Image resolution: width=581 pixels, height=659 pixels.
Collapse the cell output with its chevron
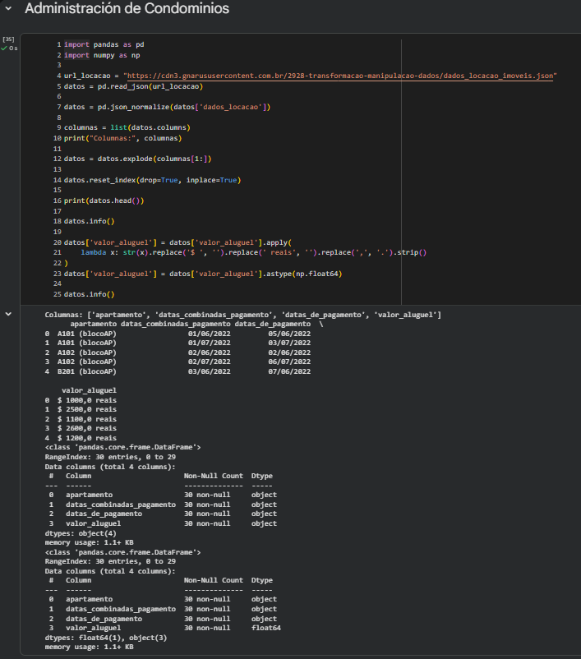9,314
